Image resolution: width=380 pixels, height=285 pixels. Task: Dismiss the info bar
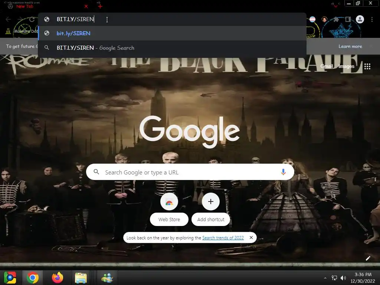coord(371,46)
